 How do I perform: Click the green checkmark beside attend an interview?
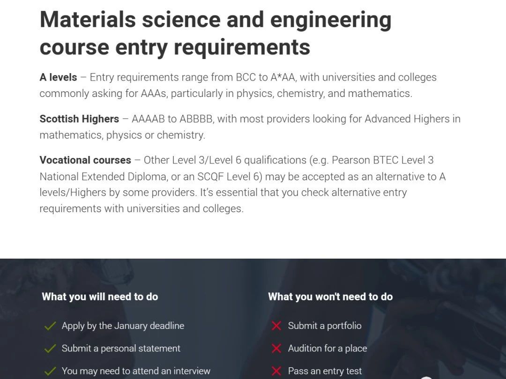50,372
